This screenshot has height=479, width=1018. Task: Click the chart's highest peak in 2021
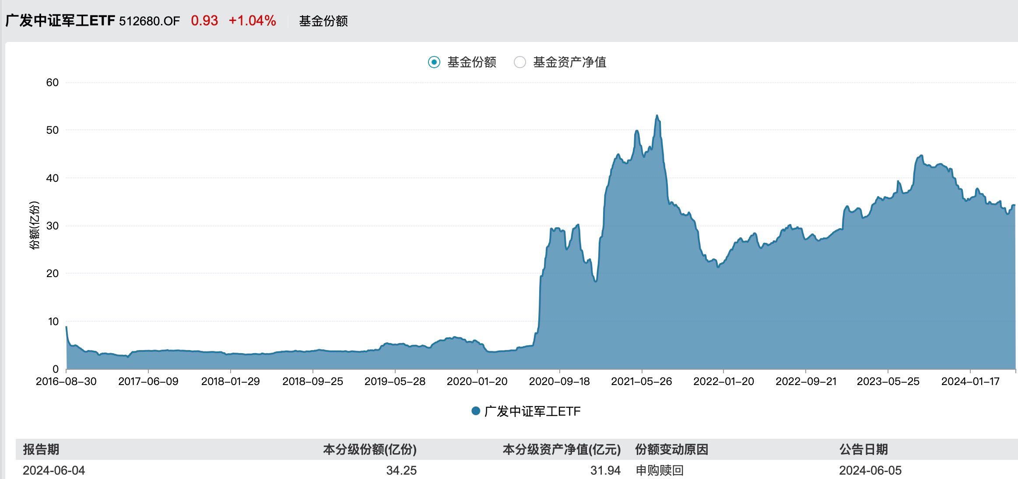pyautogui.click(x=657, y=116)
